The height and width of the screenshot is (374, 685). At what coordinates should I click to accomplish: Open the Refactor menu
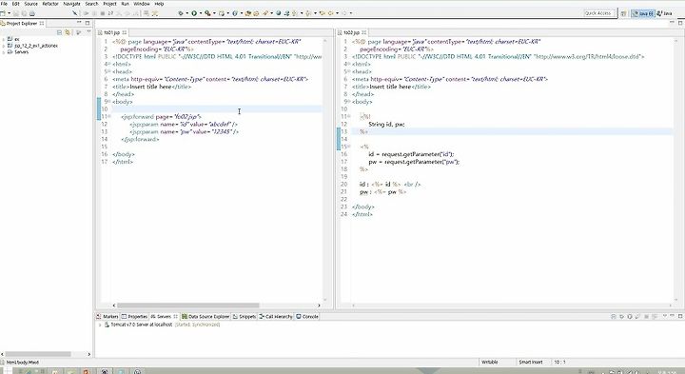click(50, 4)
